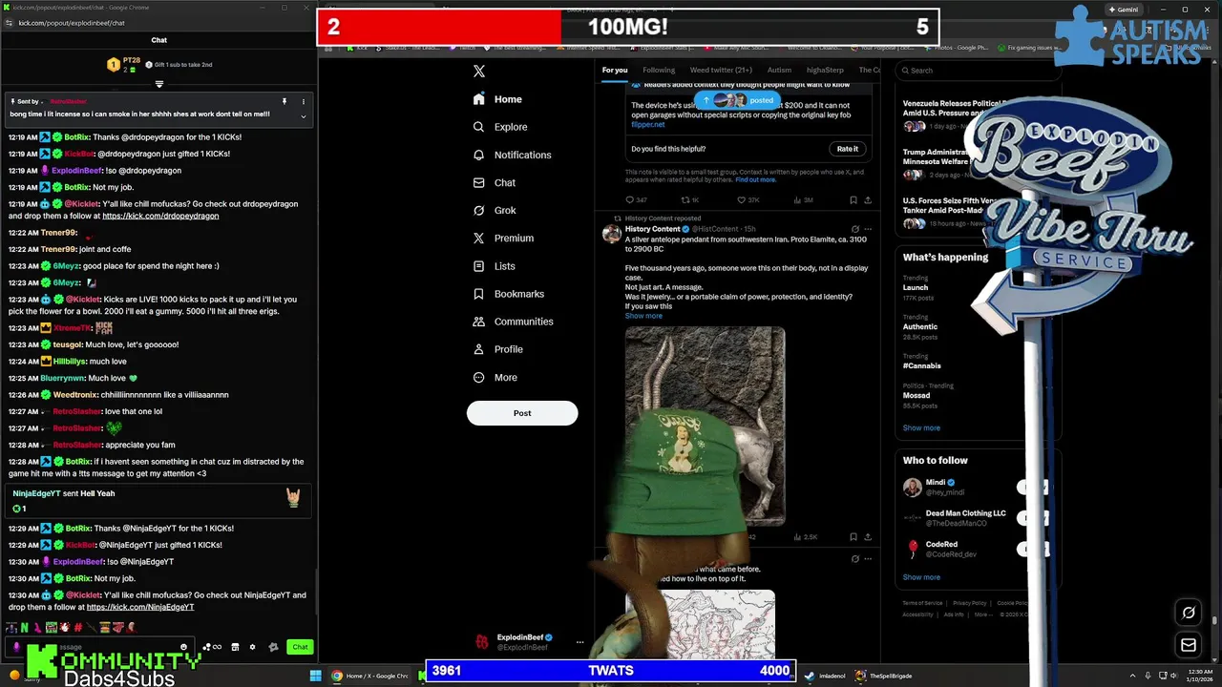Switch to Weed twitter (21+) tab
1222x687 pixels.
[x=721, y=70]
